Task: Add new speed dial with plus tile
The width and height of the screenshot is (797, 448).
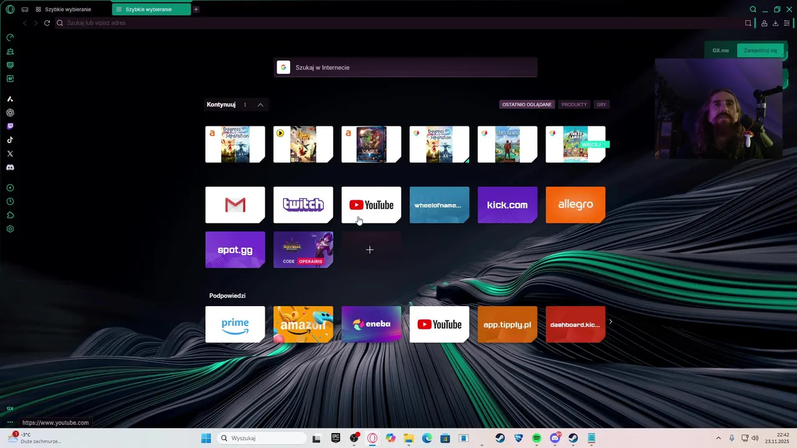Action: click(371, 250)
